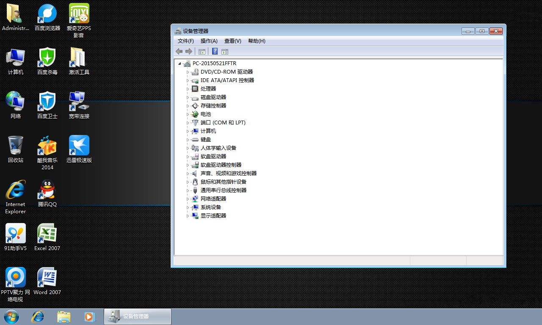The height and width of the screenshot is (325, 542).
Task: Toggle the action pane visibility
Action: tap(224, 51)
